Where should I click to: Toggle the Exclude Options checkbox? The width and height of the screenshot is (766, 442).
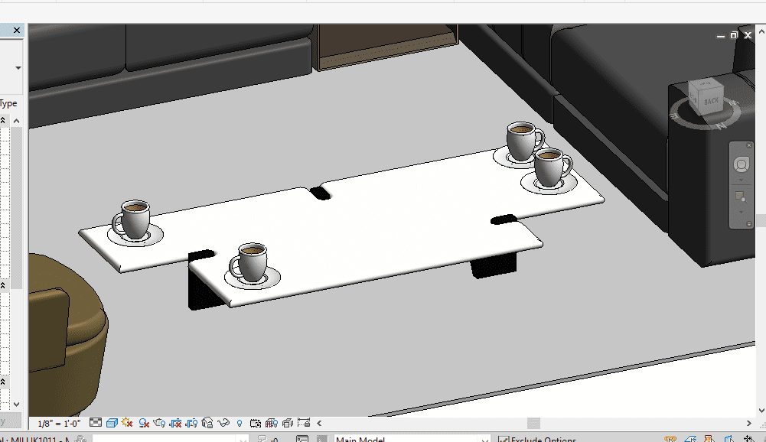tap(504, 440)
